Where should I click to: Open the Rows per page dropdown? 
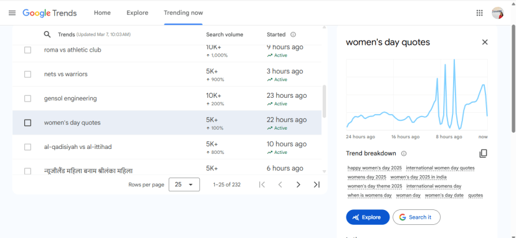pos(184,184)
